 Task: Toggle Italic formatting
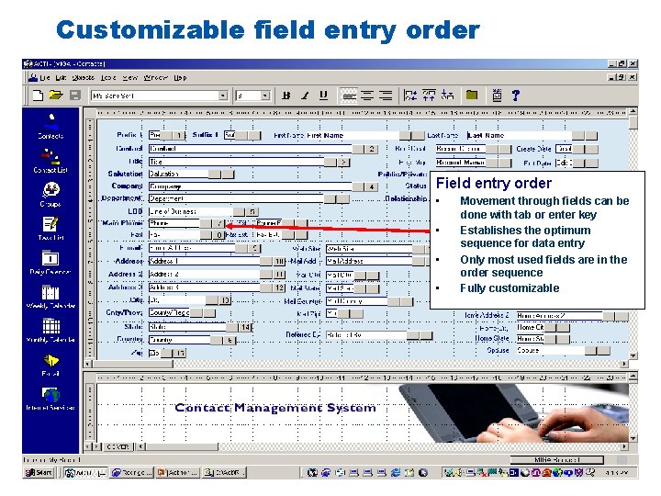click(305, 96)
